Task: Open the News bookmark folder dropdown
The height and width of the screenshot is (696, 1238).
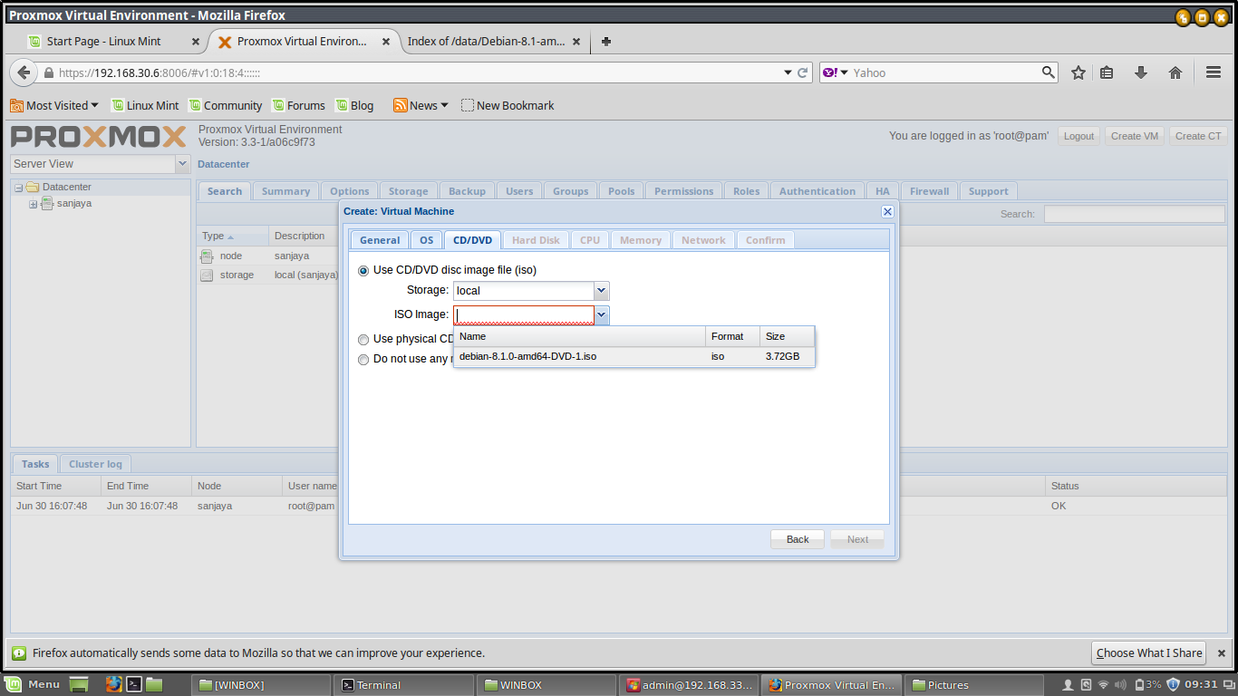Action: coord(421,105)
